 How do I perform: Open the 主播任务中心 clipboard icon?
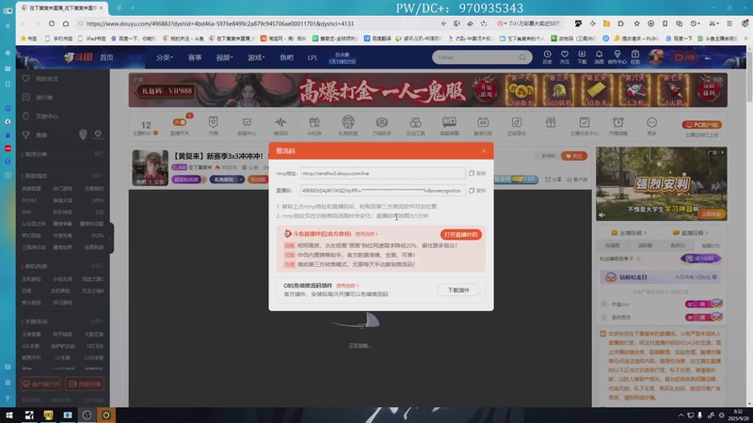584,126
